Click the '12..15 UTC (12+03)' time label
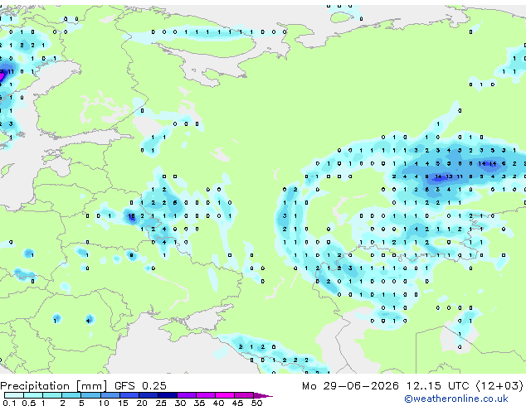The height and width of the screenshot is (406, 526). coord(465,386)
